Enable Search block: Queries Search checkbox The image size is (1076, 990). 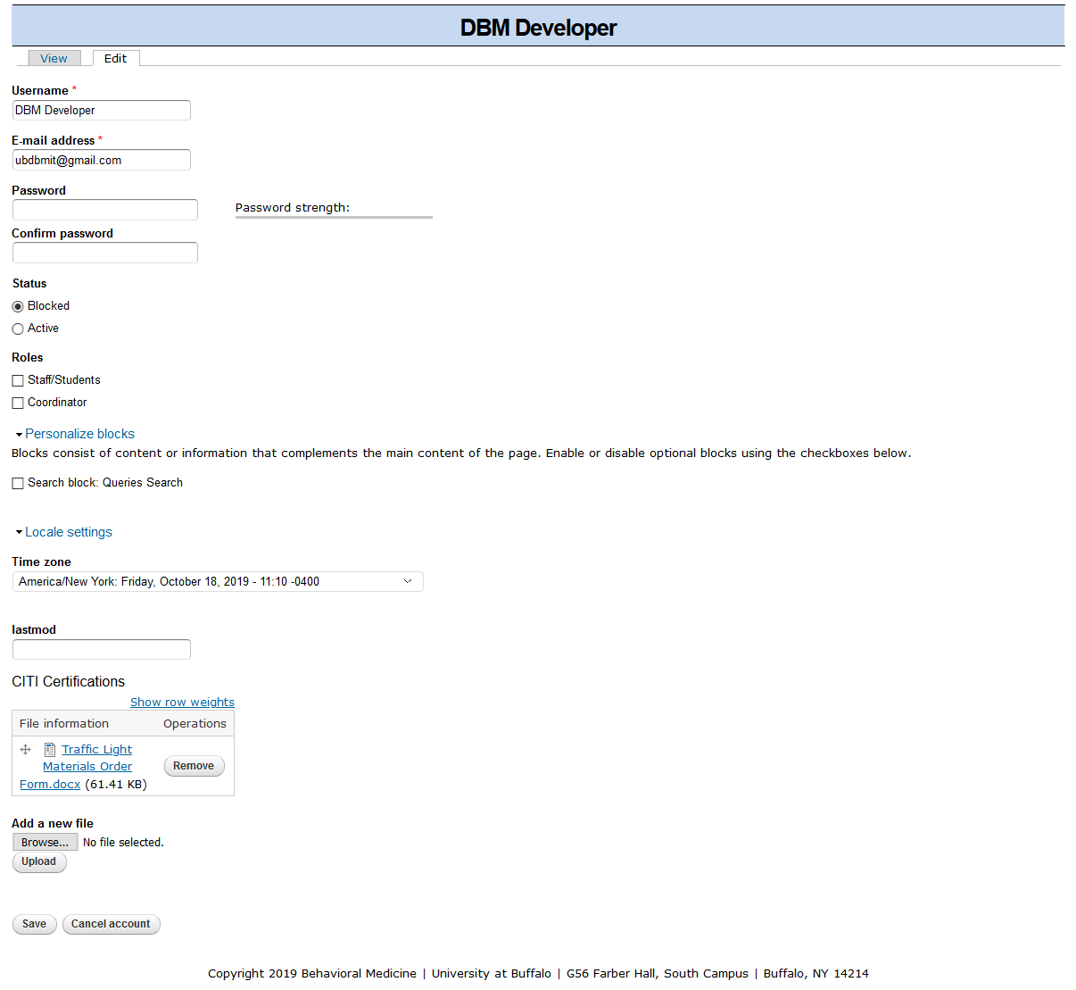(18, 483)
